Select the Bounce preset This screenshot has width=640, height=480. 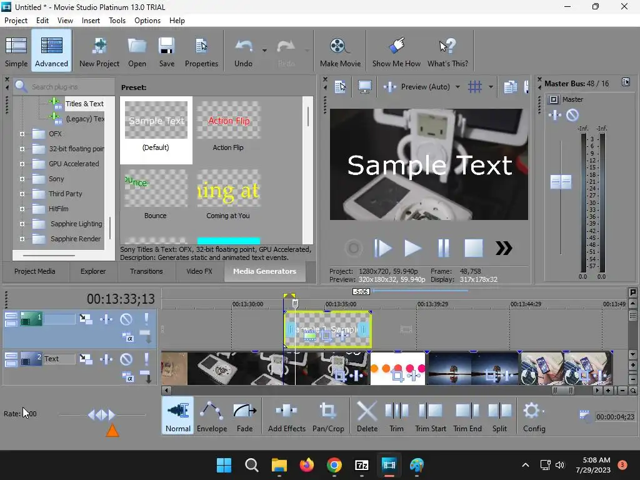156,195
